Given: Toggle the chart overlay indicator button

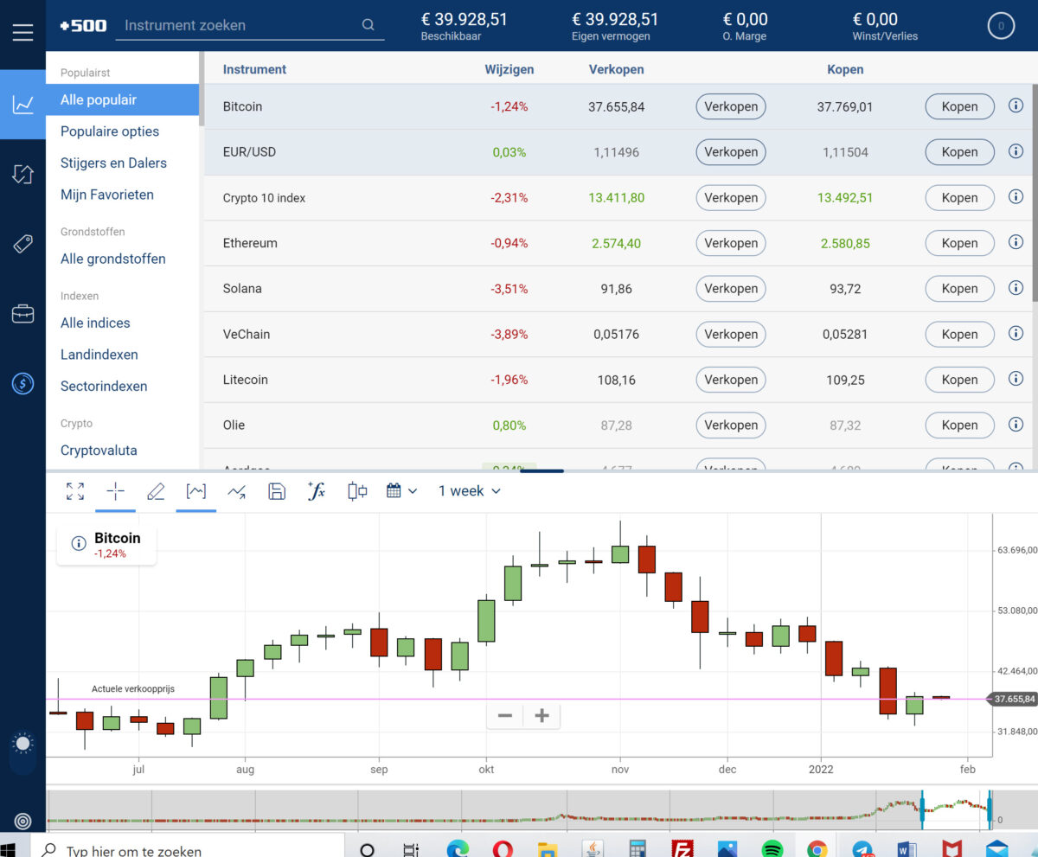Looking at the screenshot, I should tap(196, 491).
